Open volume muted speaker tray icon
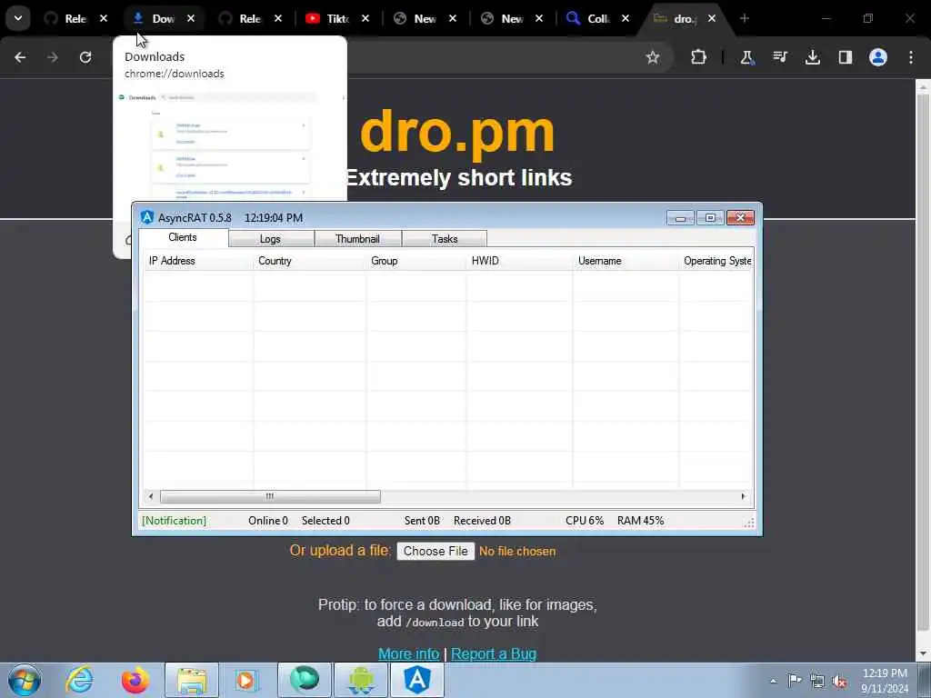The width and height of the screenshot is (931, 698). point(839,681)
